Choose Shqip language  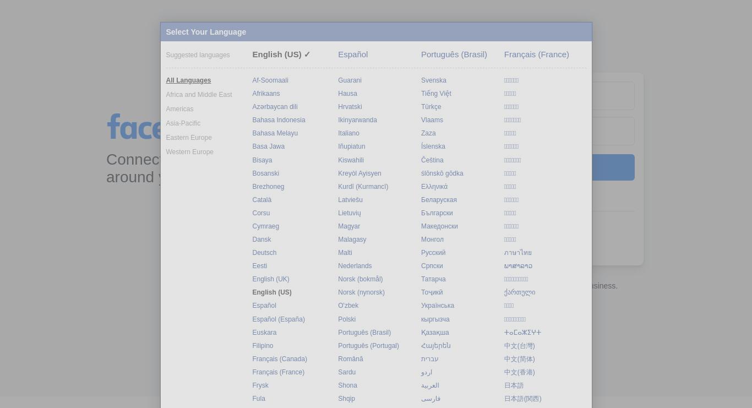coord(346,399)
